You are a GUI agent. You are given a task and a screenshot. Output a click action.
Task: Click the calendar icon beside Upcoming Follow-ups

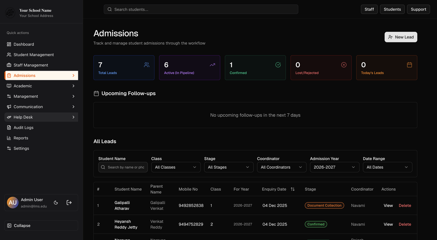[96, 94]
